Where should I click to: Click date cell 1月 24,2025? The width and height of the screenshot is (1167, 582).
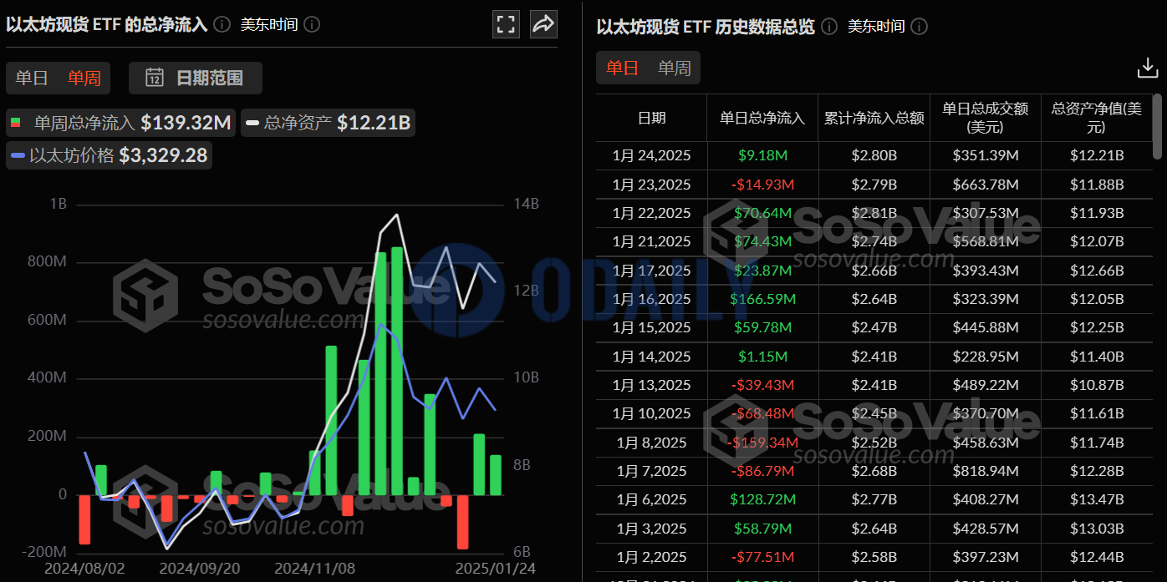coord(652,155)
